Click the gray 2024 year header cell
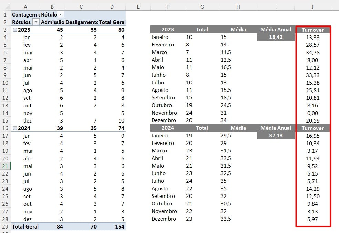Viewport: 339px width, 233px height. coord(167,128)
